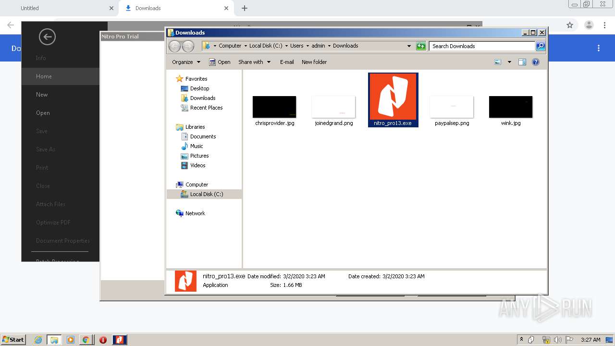Click the E-mail toolbar button
Screen dimensions: 615x346
[x=287, y=62]
